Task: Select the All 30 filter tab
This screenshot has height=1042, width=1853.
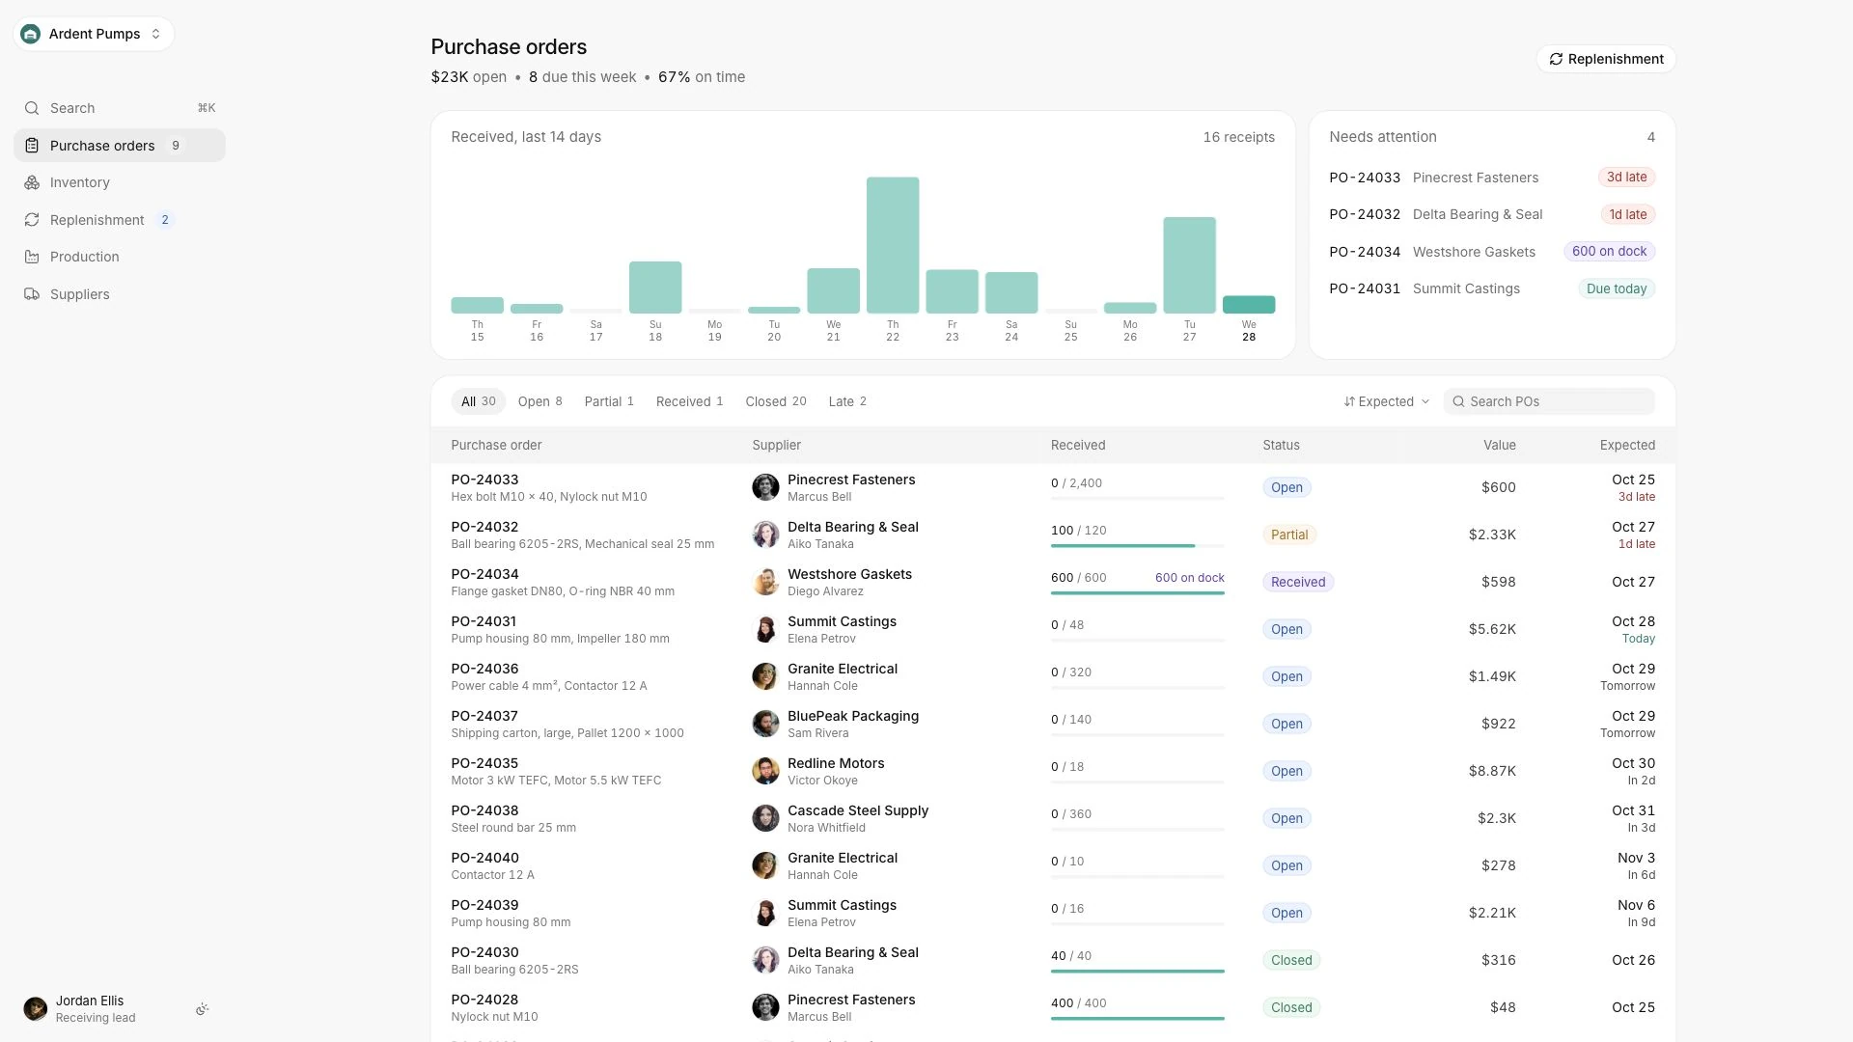Action: tap(479, 401)
